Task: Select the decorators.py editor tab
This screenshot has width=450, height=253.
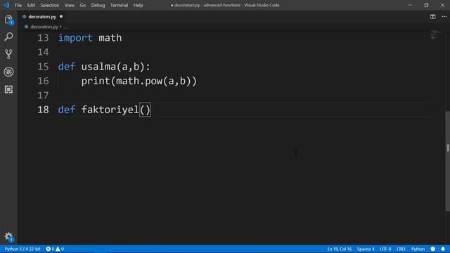Action: coord(42,17)
